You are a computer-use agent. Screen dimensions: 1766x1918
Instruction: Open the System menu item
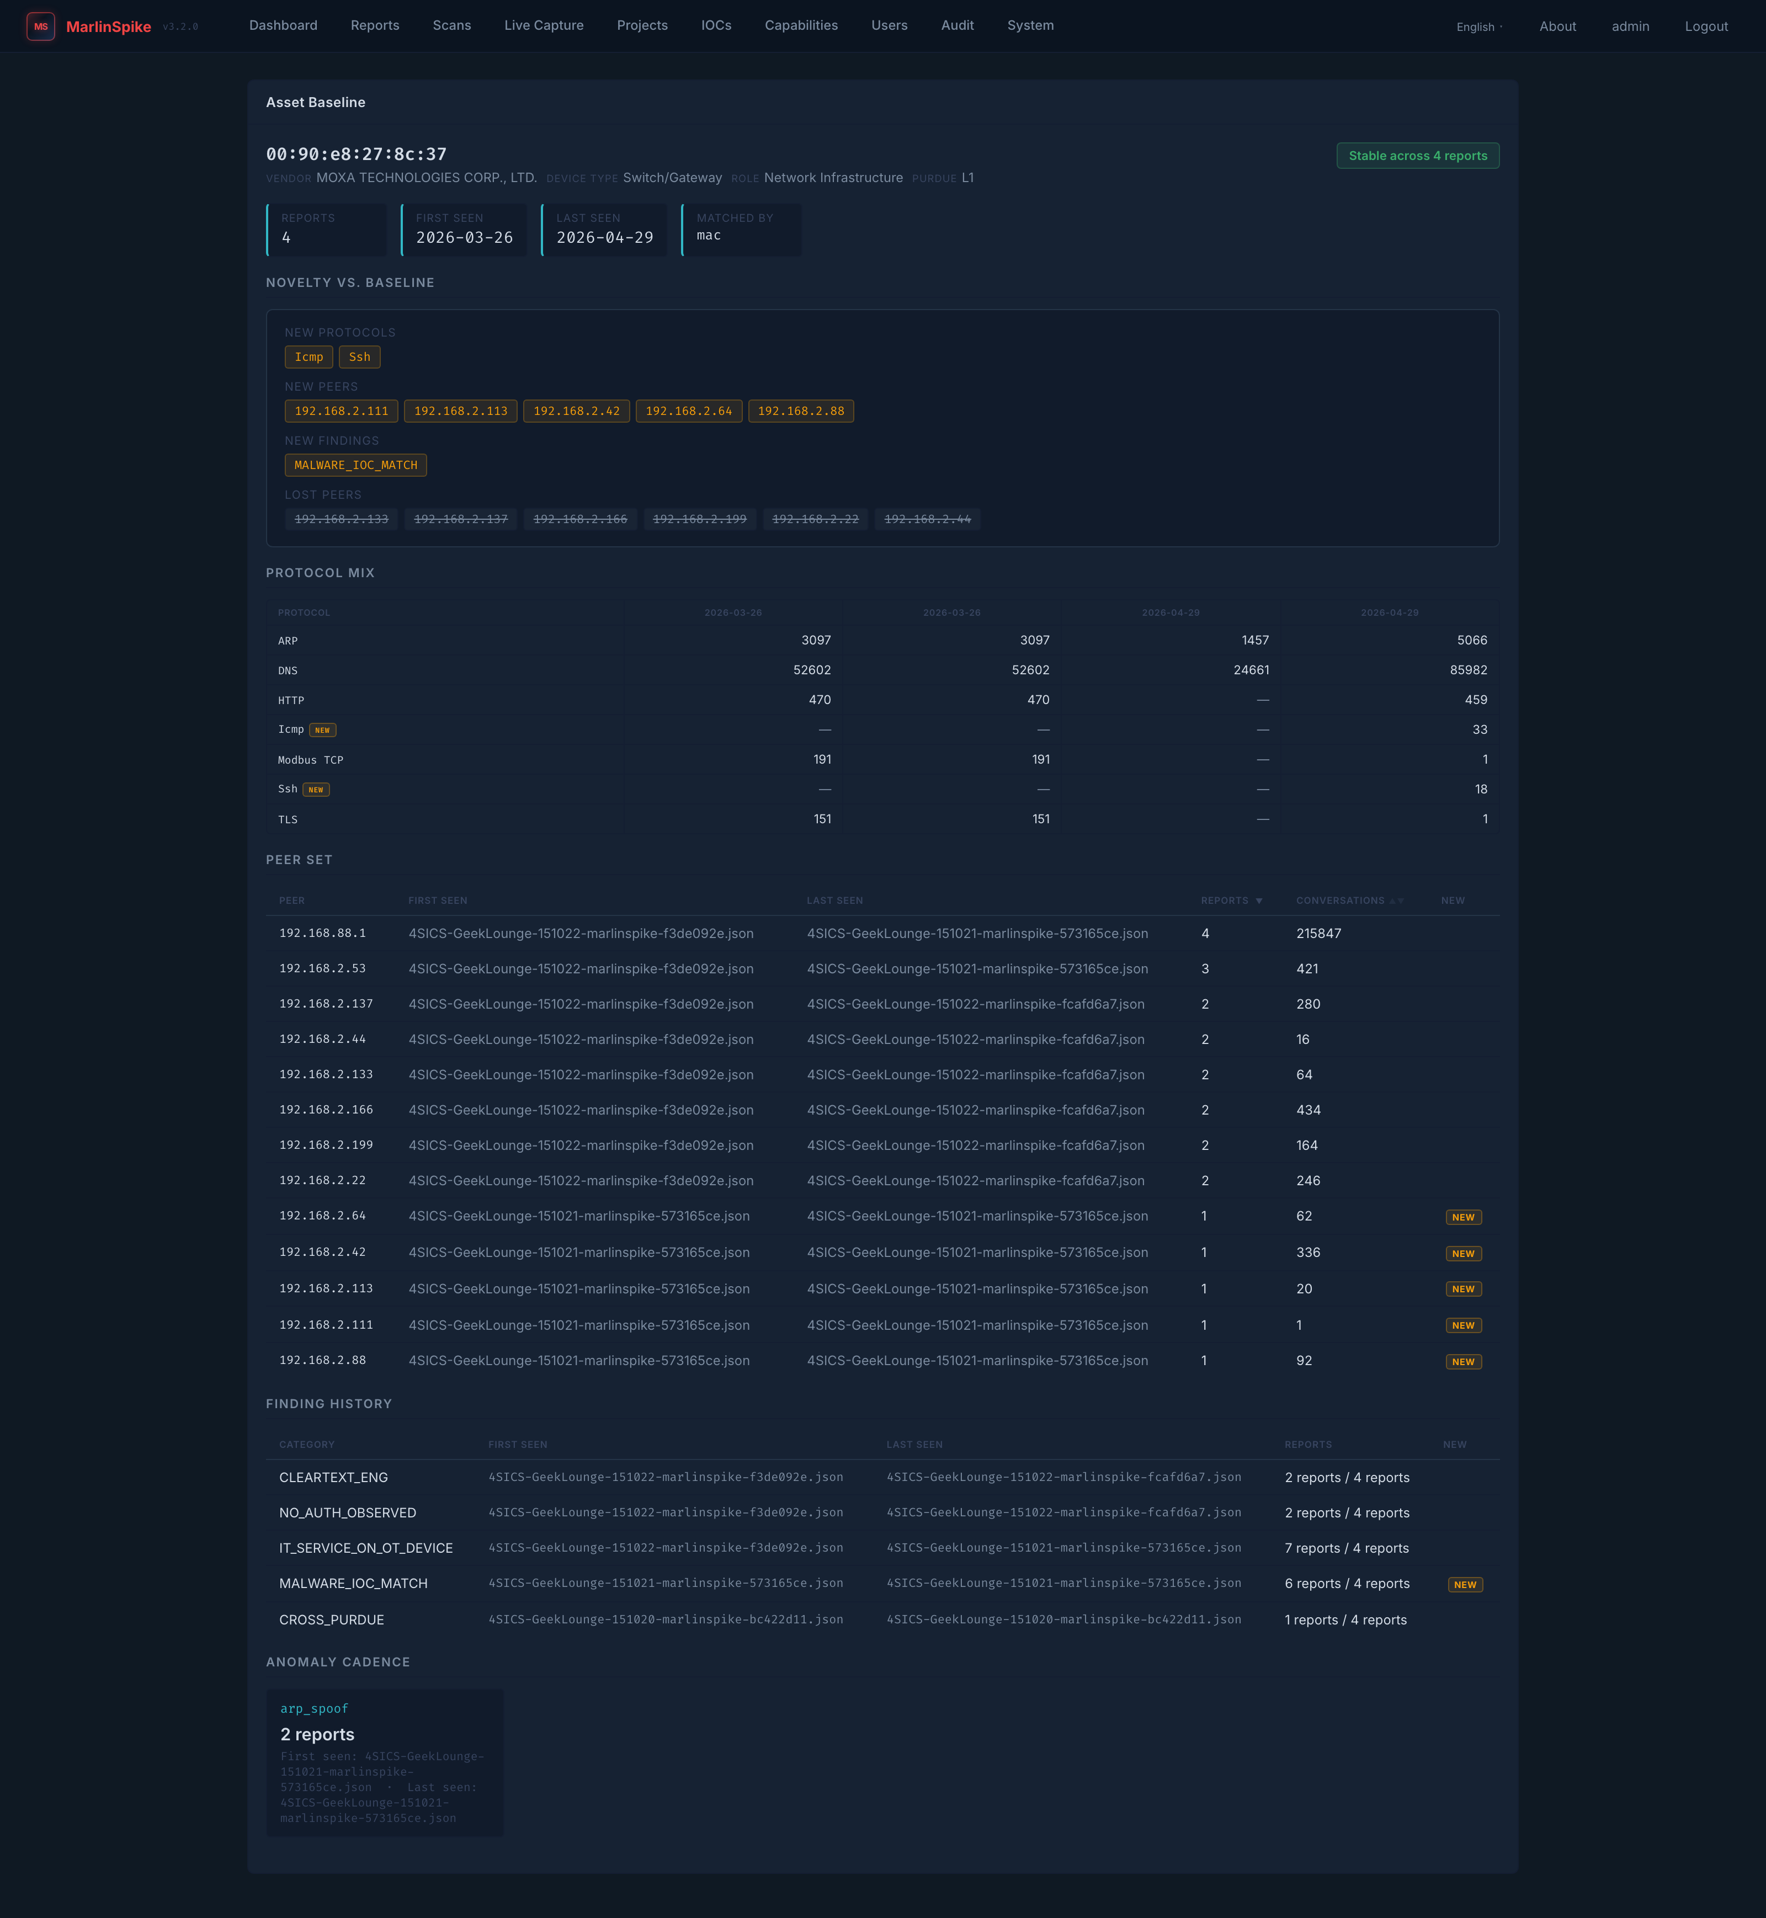point(1030,26)
